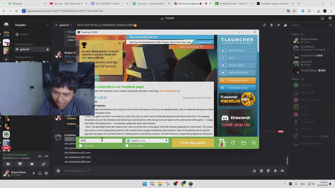Reload the browser page
The image size is (335, 188).
tap(16, 11)
